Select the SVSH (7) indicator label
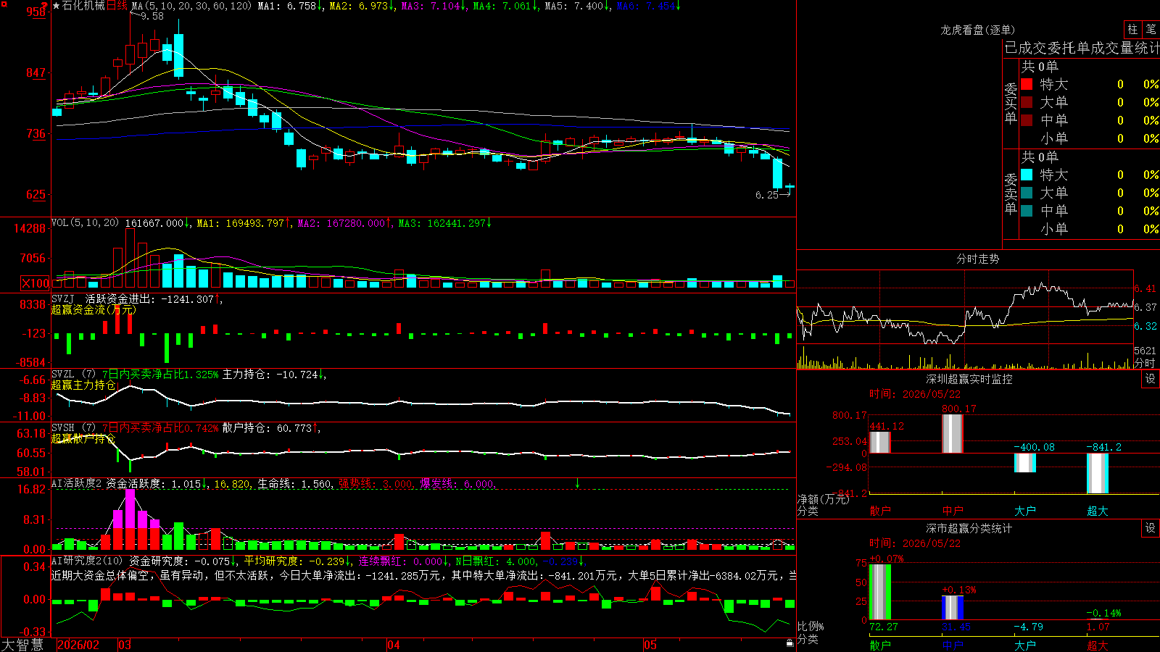Viewport: 1160px width, 652px height. (73, 428)
